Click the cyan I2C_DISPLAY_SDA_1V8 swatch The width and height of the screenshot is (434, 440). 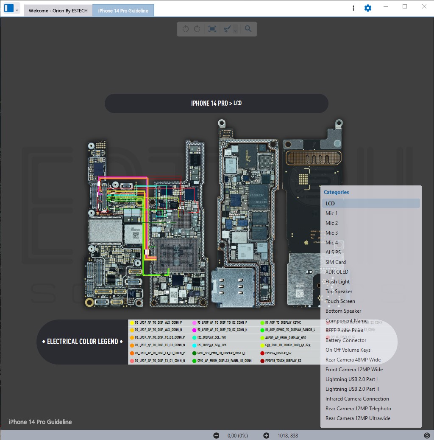point(194,345)
